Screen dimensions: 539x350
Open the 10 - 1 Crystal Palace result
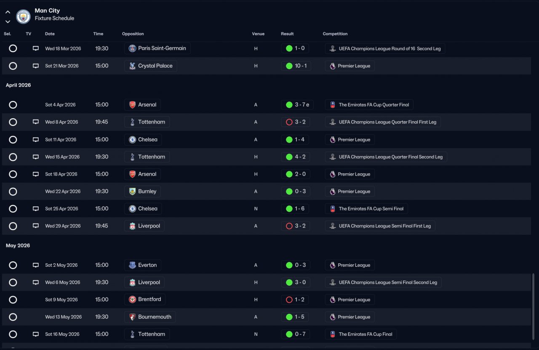tap(296, 66)
